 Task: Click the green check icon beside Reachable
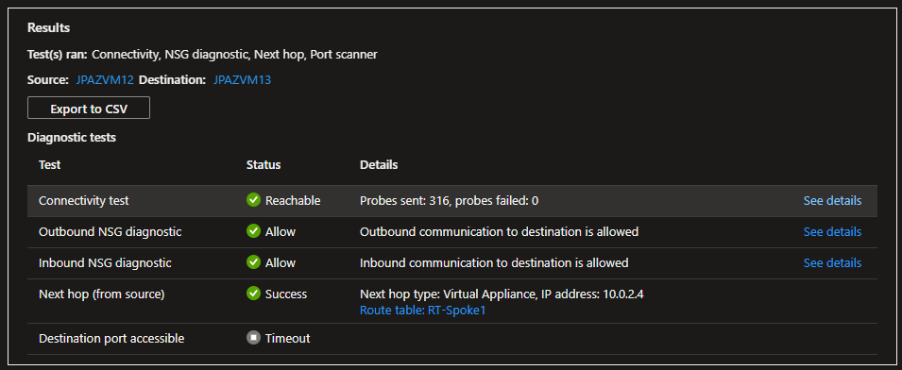(x=253, y=200)
